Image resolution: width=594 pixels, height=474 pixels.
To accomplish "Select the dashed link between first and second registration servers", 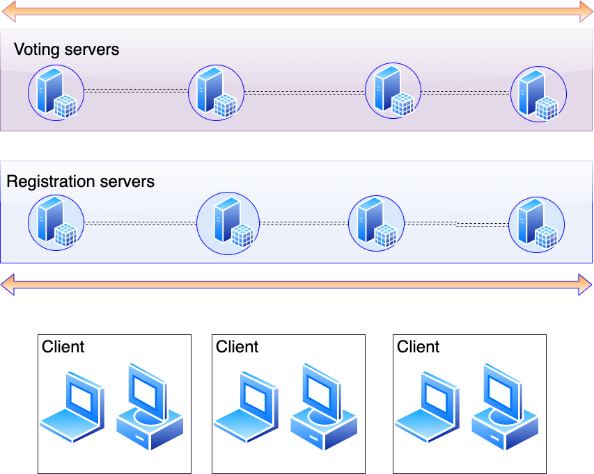I will (x=140, y=224).
